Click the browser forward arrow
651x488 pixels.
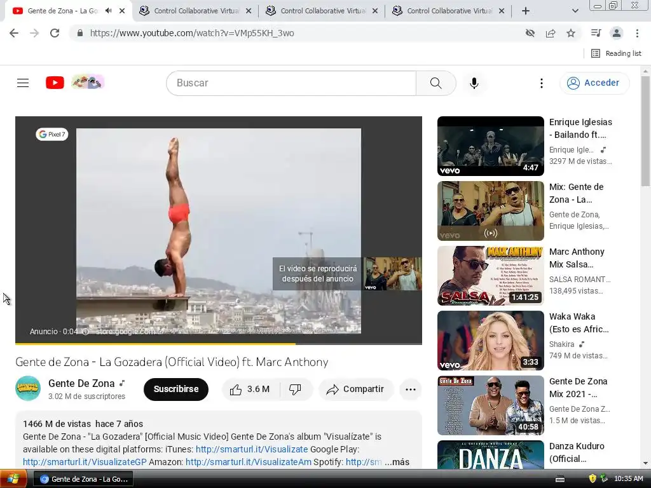34,33
